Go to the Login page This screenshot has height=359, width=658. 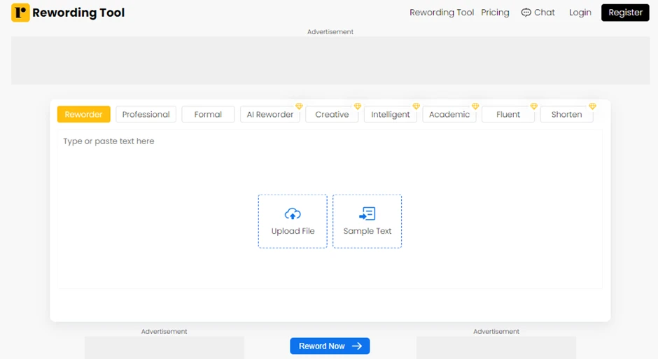click(580, 13)
